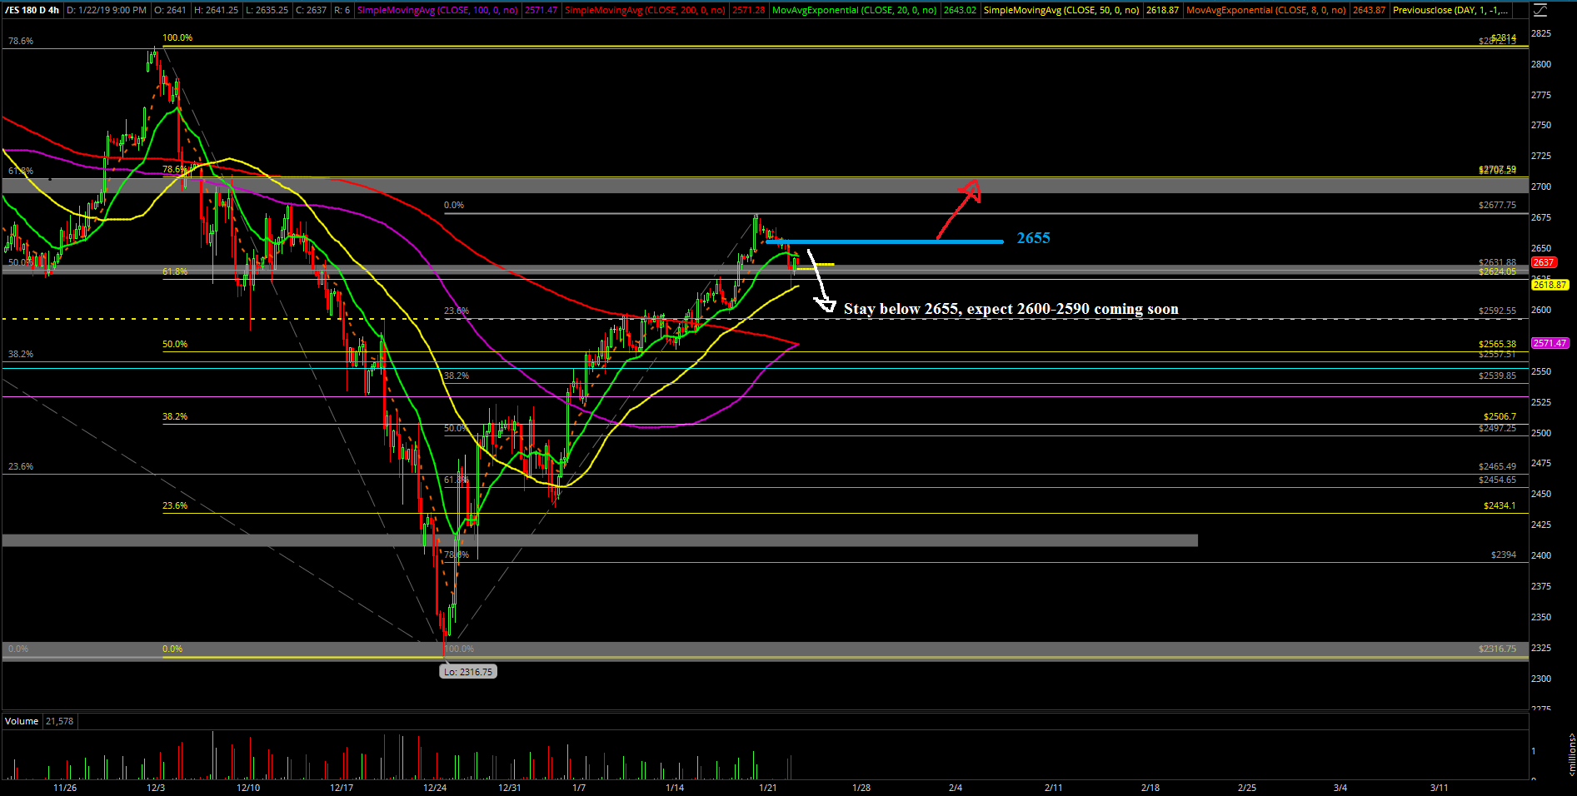This screenshot has width=1577, height=796.
Task: Click the $2497.25 Fibonacci level label
Action: coord(1497,428)
